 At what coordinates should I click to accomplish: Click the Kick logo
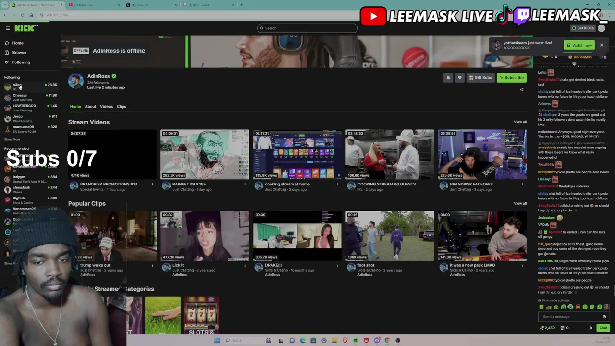coord(24,28)
